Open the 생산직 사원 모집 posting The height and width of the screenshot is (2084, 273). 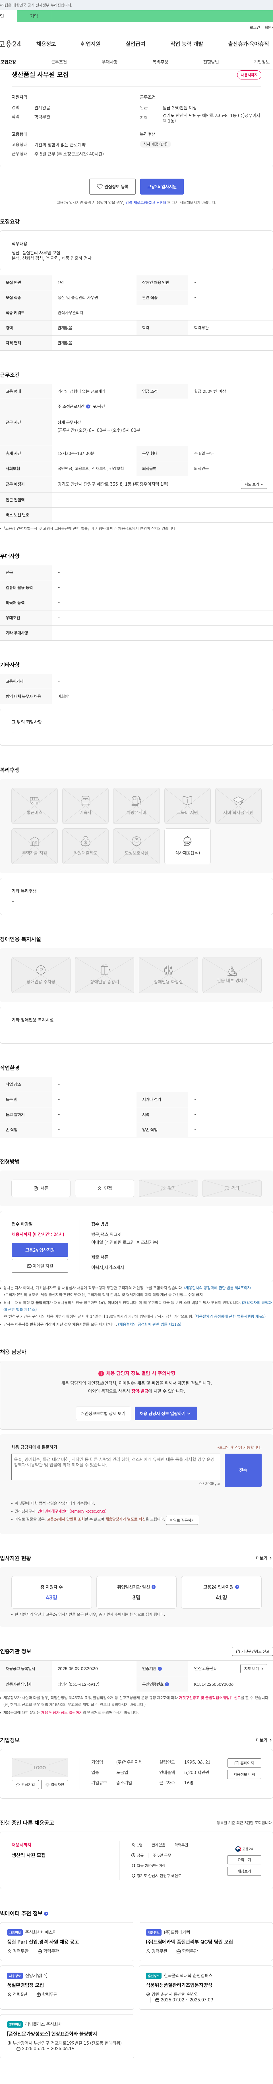click(x=28, y=1855)
